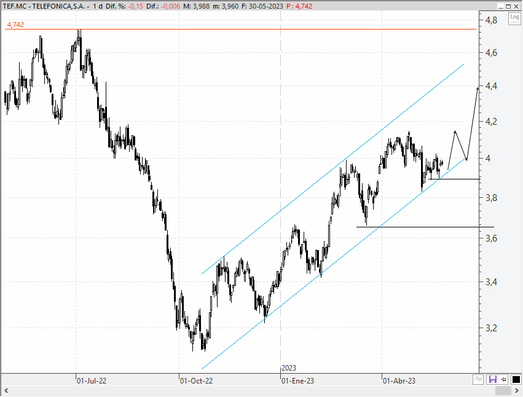
Task: Click the 01-Abr-23 date axis label
Action: click(399, 380)
